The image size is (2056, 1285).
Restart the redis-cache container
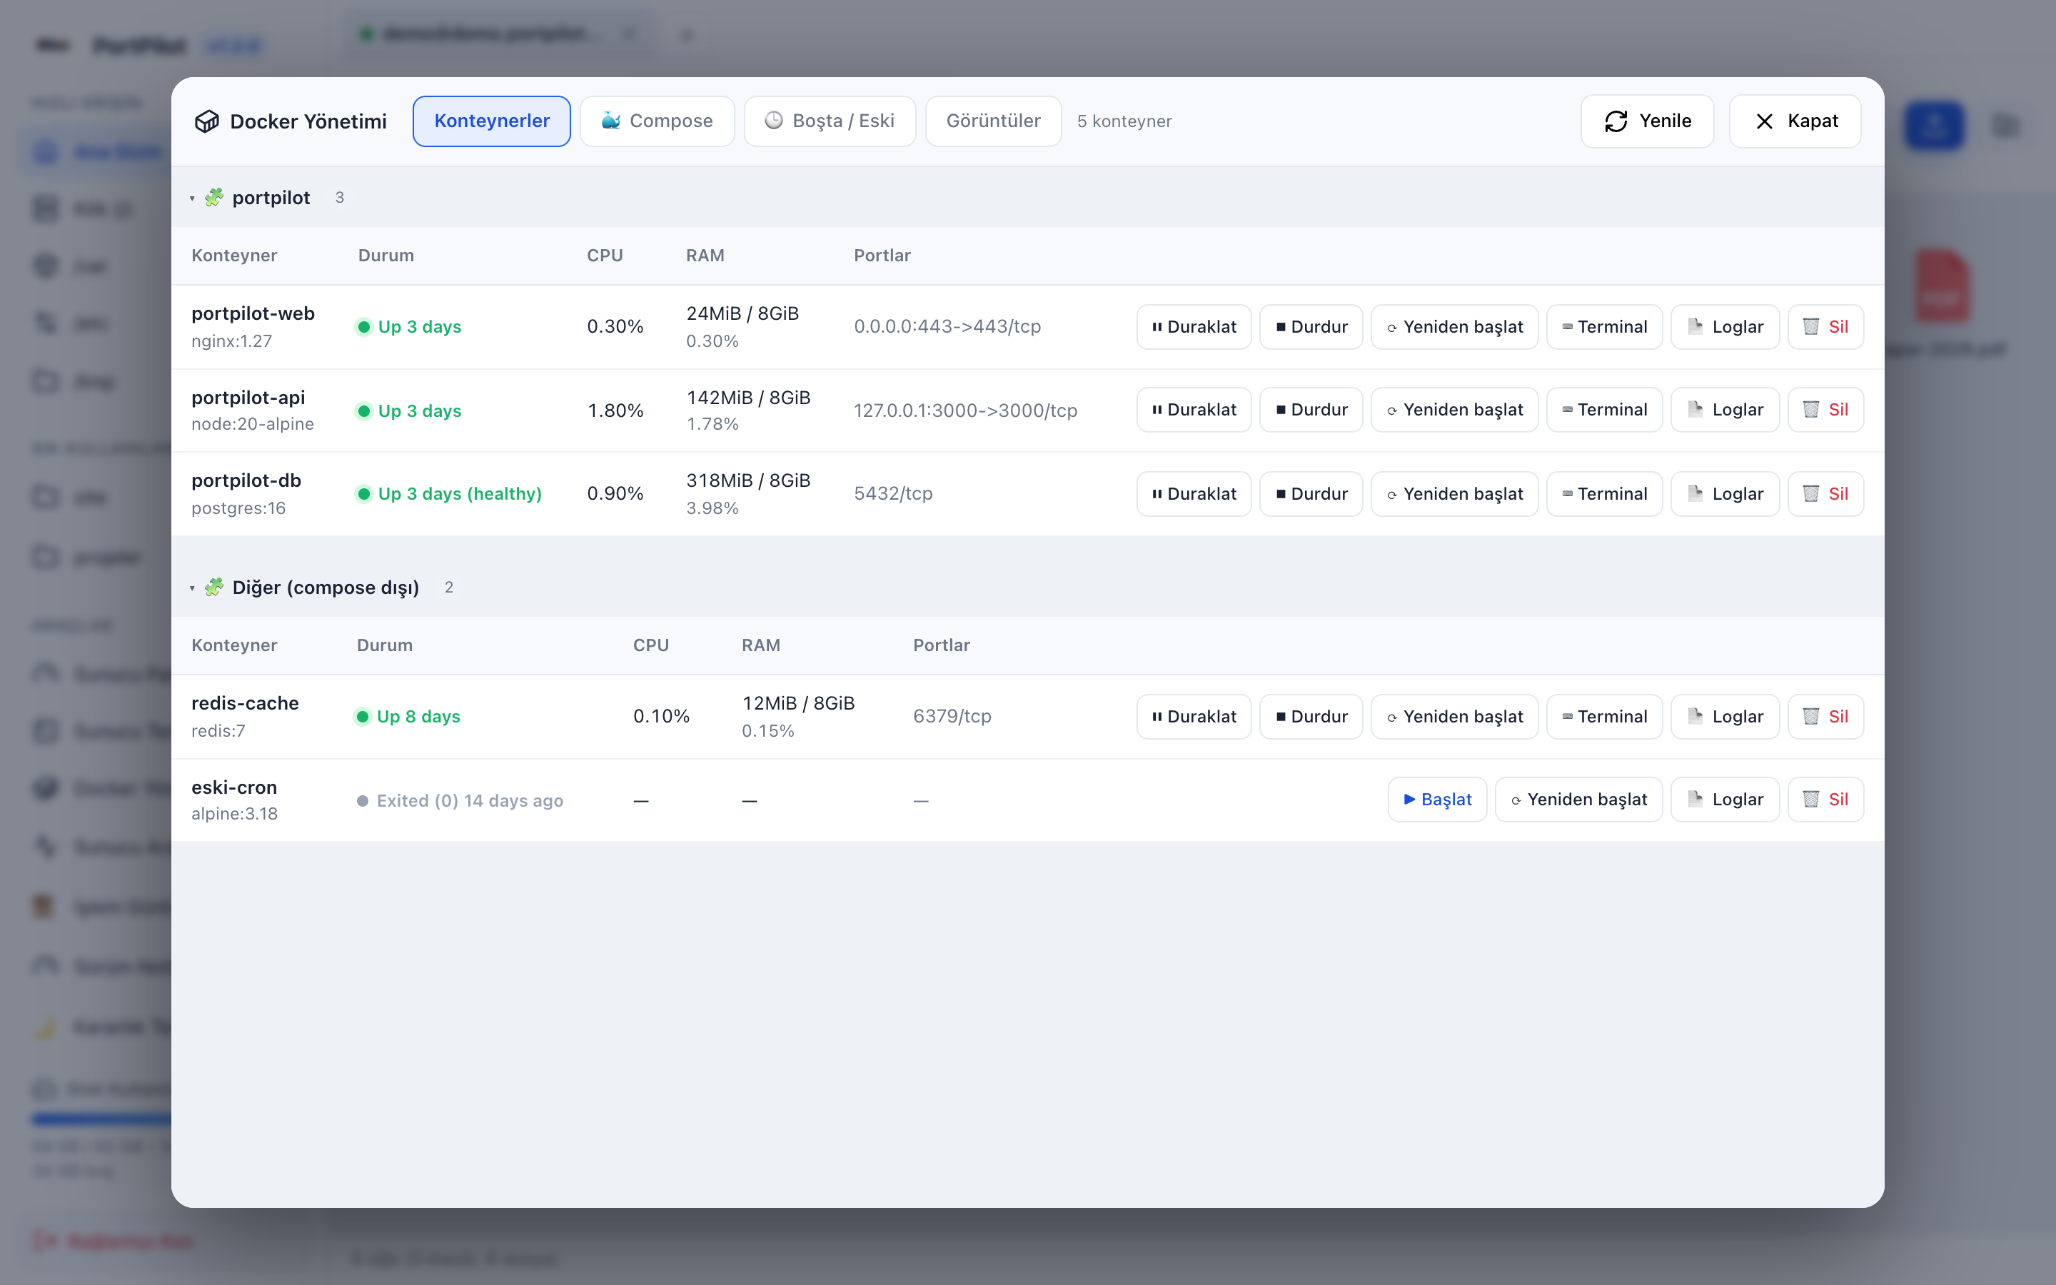(x=1454, y=717)
